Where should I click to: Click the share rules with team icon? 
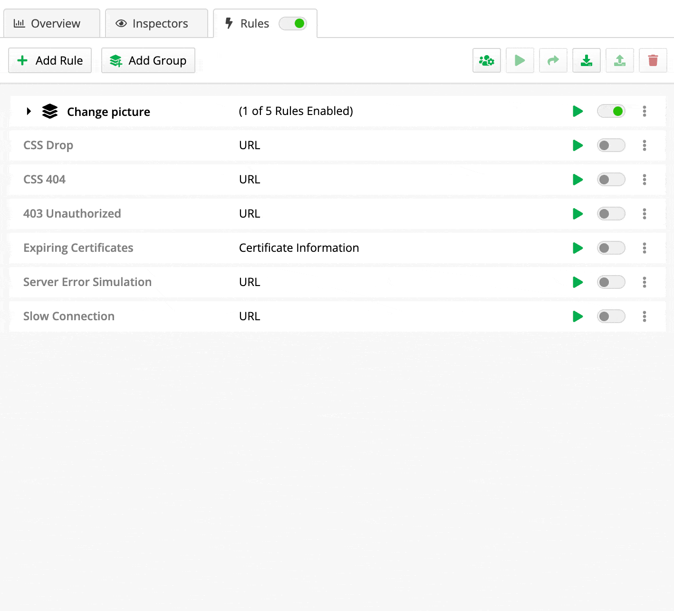[487, 60]
